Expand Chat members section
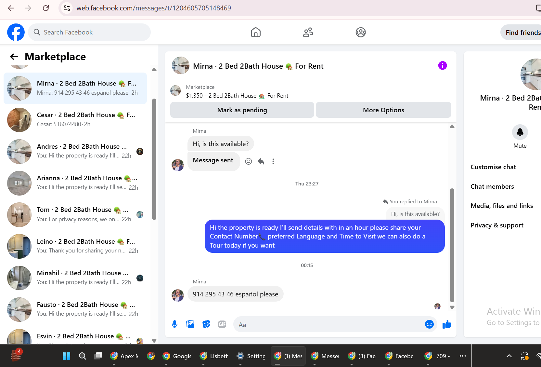Viewport: 541px width, 367px height. point(492,186)
